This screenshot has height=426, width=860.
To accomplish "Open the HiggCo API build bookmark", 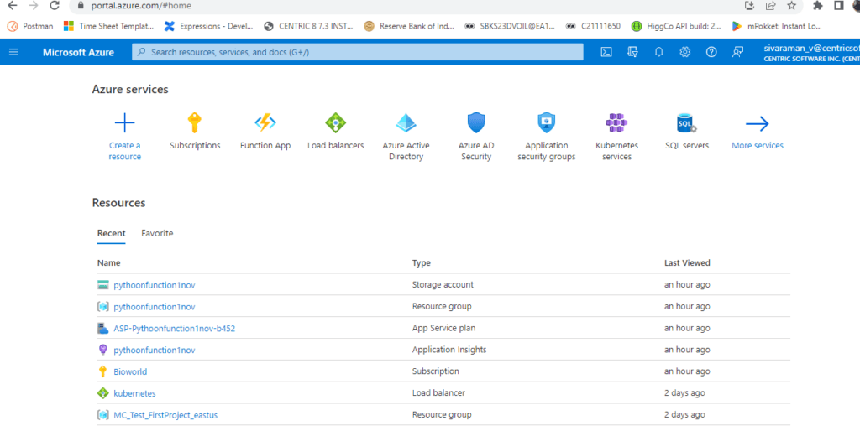I will click(676, 26).
